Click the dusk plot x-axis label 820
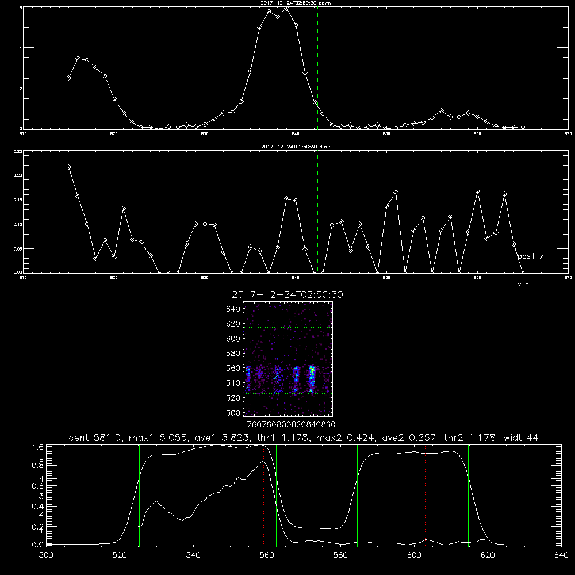 [x=114, y=278]
